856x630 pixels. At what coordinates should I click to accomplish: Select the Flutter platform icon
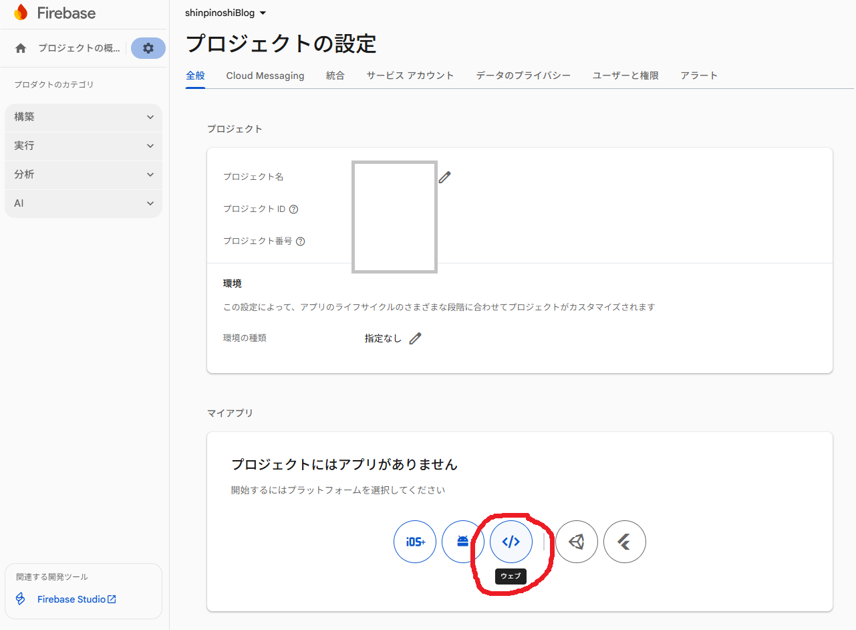(x=624, y=542)
